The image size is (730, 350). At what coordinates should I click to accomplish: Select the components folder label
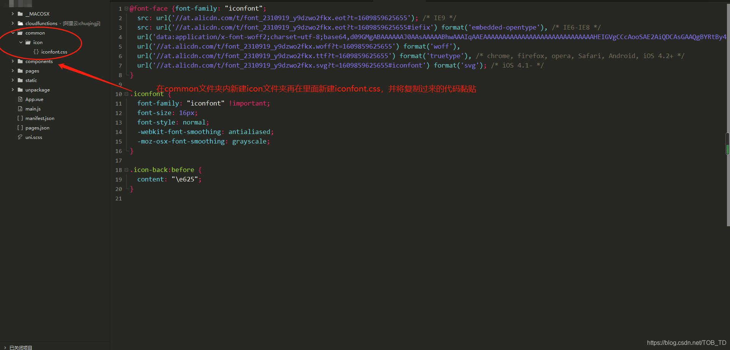tap(39, 61)
